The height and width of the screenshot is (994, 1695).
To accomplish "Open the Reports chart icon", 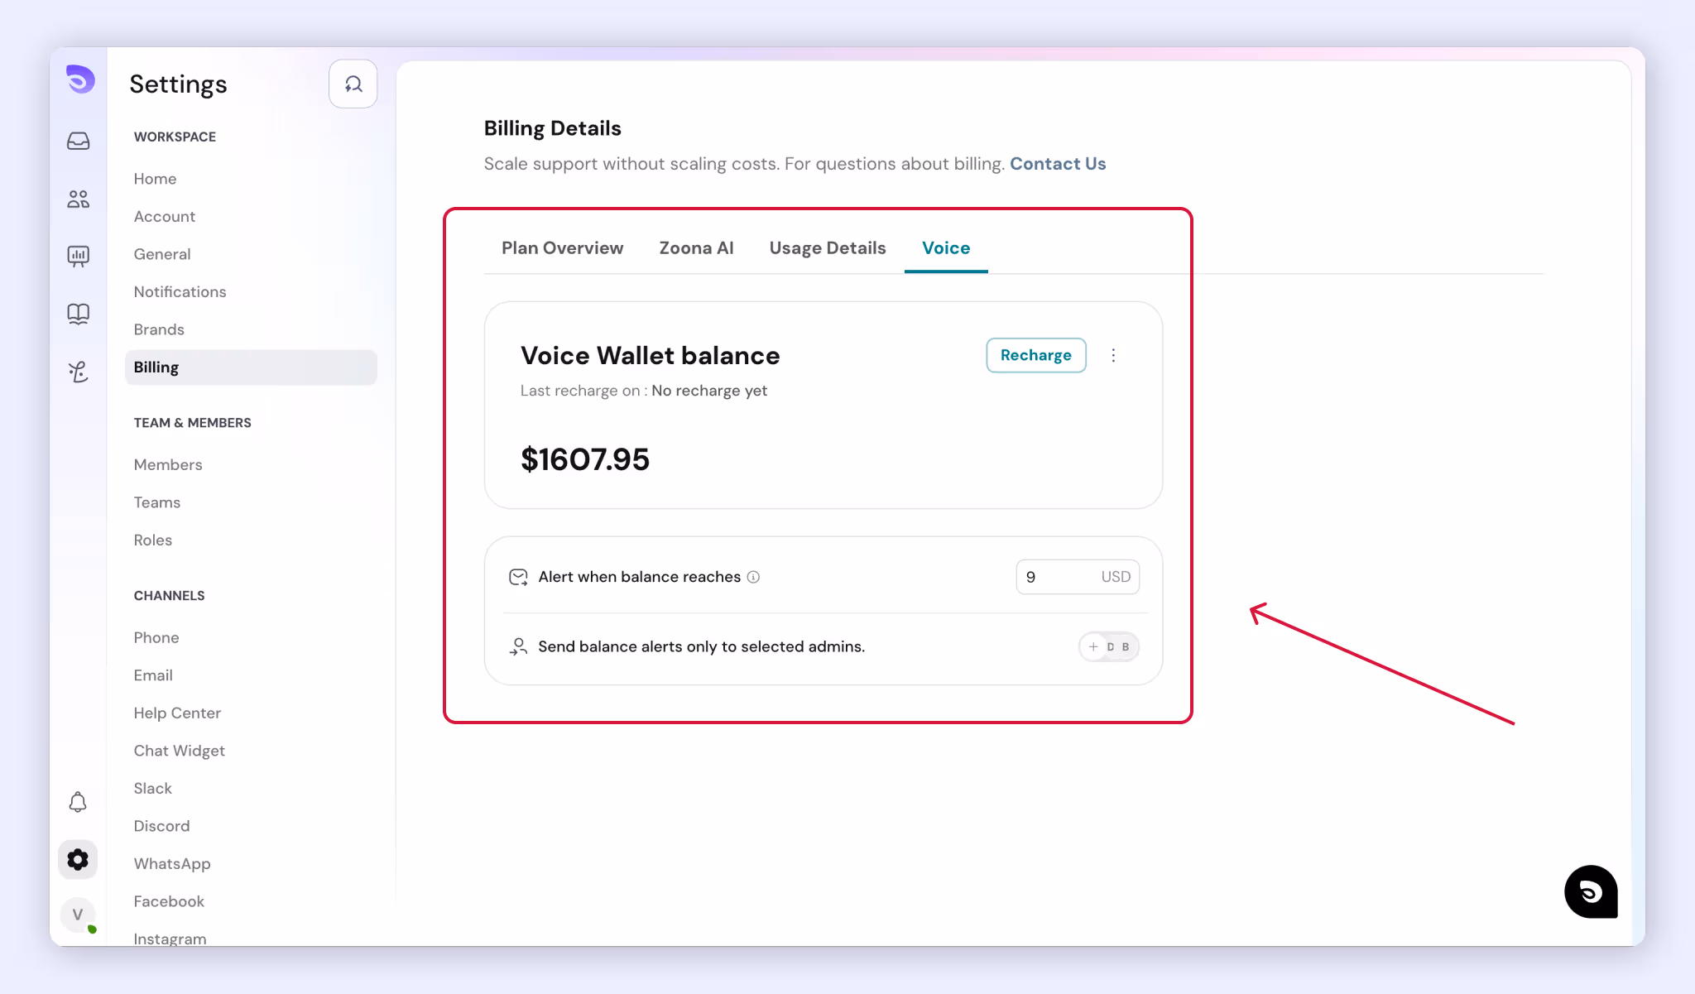I will (79, 256).
